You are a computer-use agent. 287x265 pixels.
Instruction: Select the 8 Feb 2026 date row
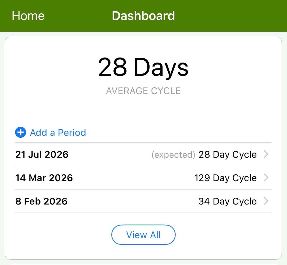pos(143,201)
